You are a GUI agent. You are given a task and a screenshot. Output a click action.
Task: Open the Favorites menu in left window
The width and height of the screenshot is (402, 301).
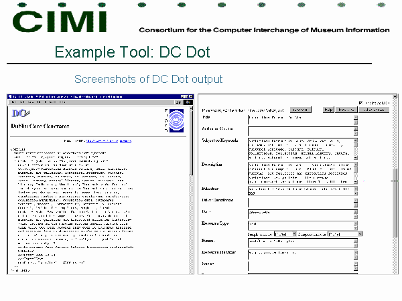[x=49, y=102]
